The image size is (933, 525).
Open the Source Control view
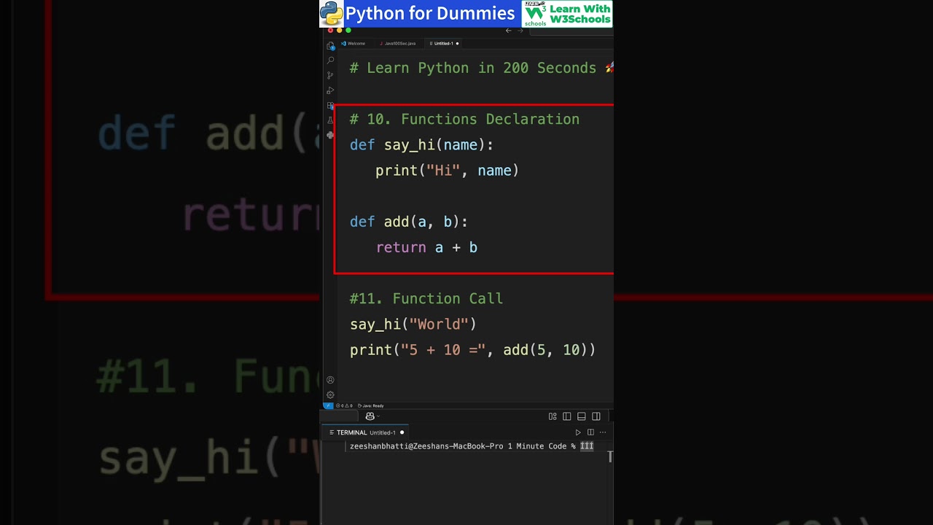(x=330, y=76)
